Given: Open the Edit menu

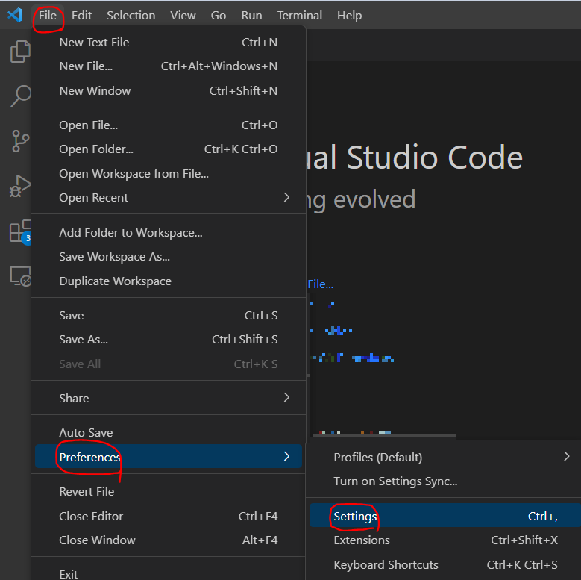Looking at the screenshot, I should (x=81, y=16).
